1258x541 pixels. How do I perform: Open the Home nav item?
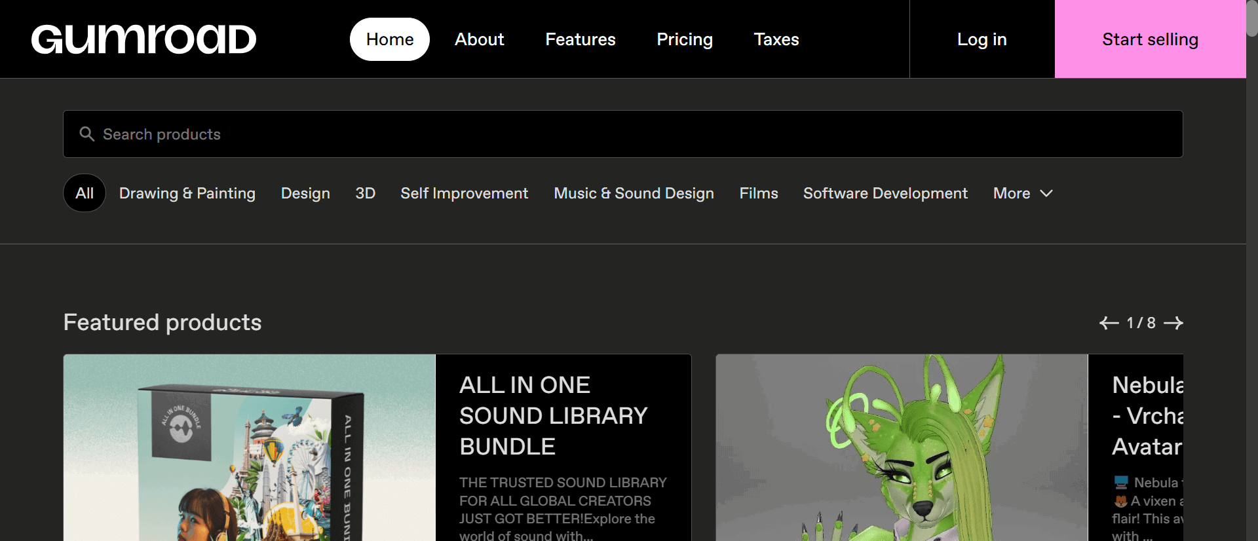pyautogui.click(x=390, y=39)
